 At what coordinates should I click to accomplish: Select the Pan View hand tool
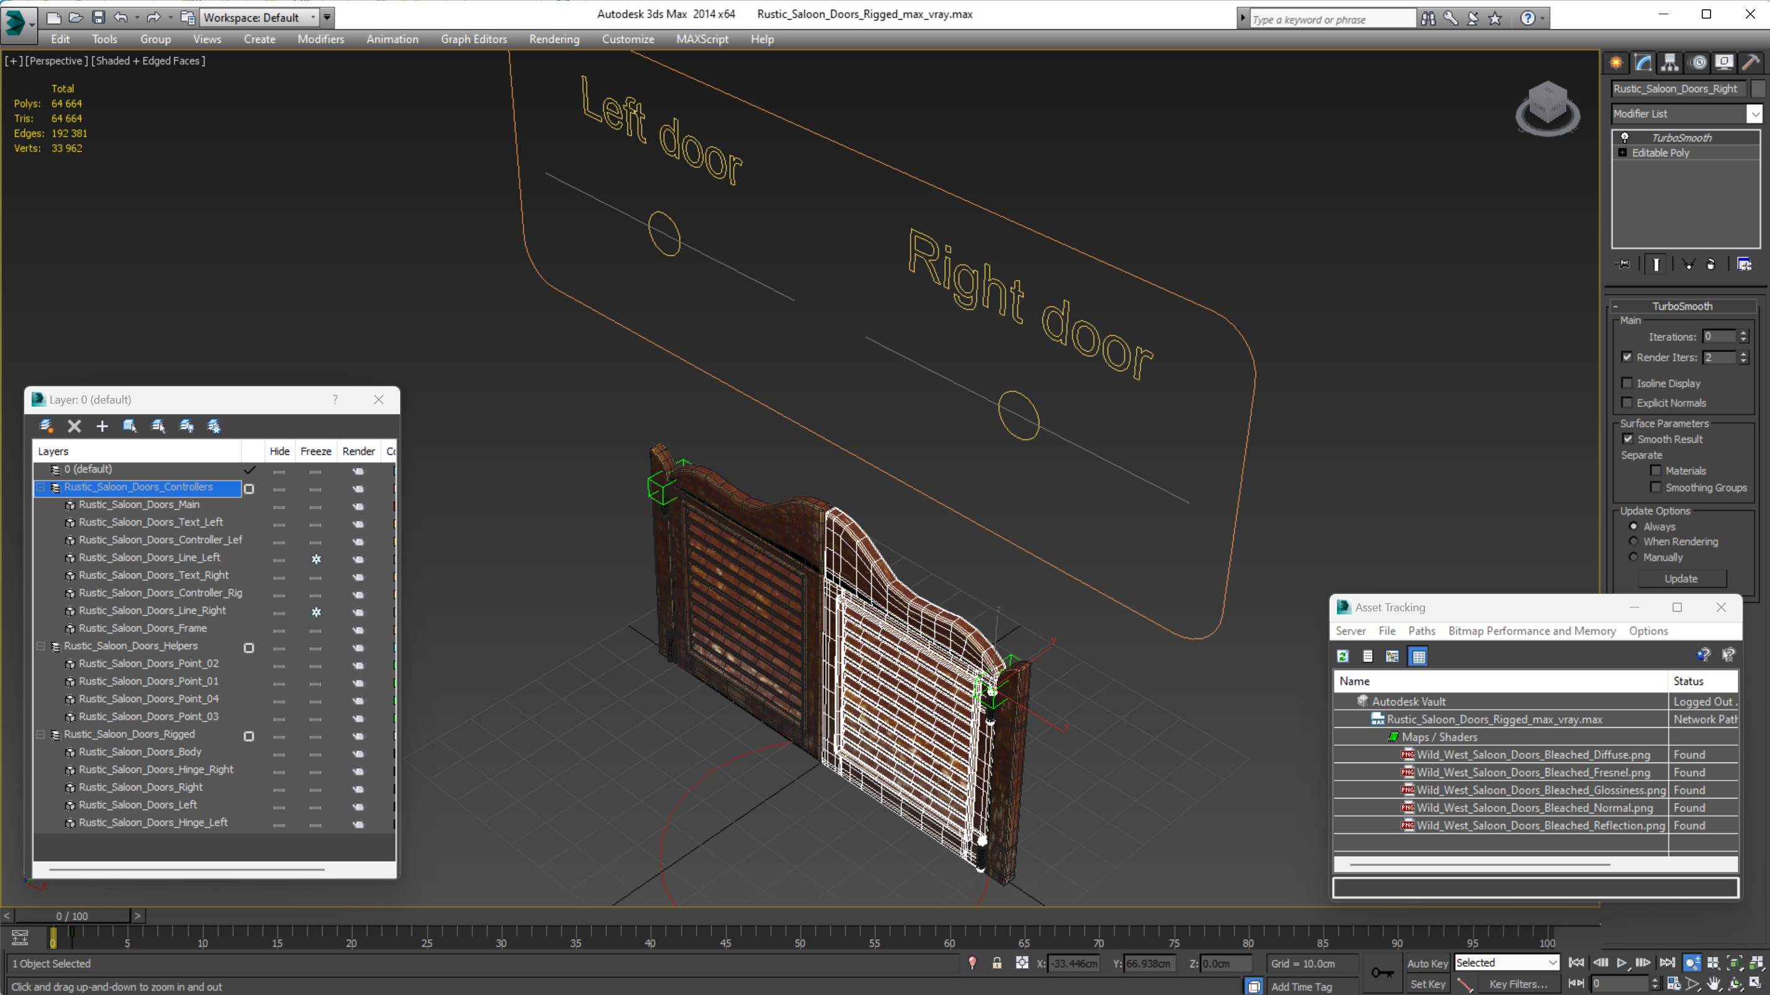[x=1714, y=984]
